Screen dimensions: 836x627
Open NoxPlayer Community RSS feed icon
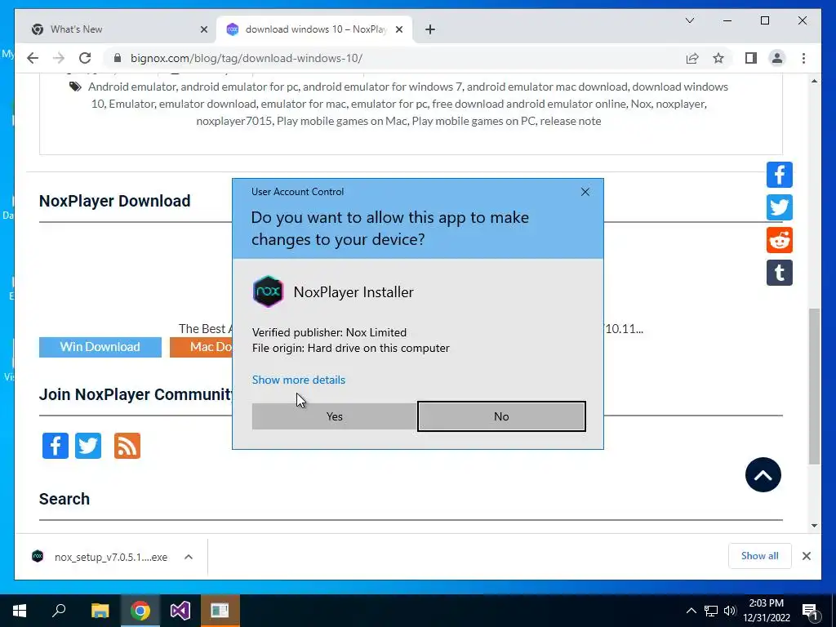pos(127,446)
